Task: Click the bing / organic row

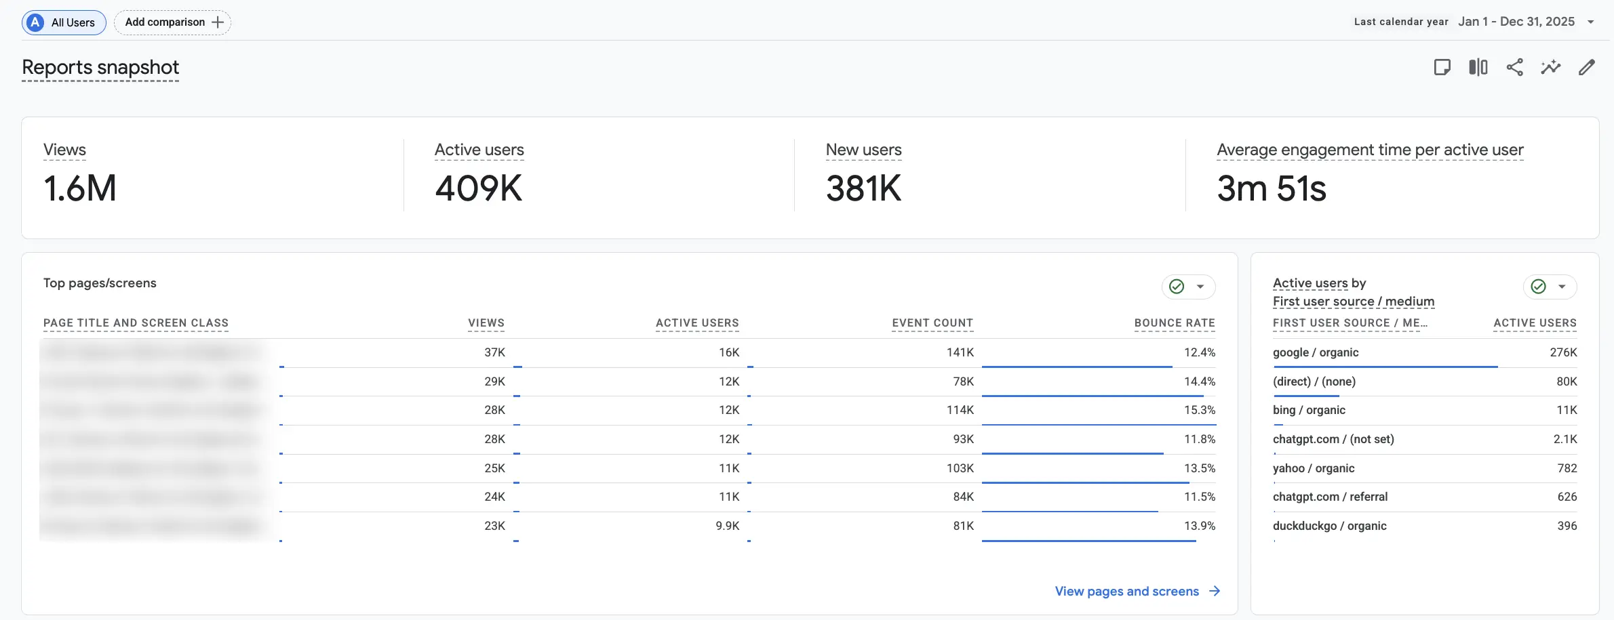Action: pyautogui.click(x=1425, y=410)
